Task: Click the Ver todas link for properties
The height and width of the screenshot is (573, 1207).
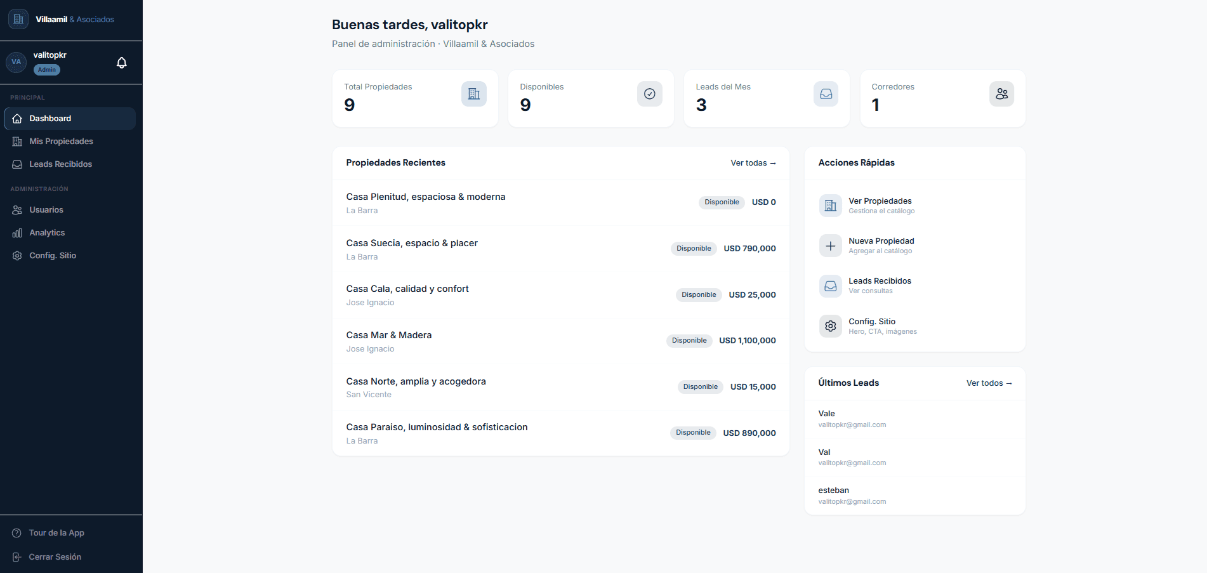Action: [x=753, y=163]
